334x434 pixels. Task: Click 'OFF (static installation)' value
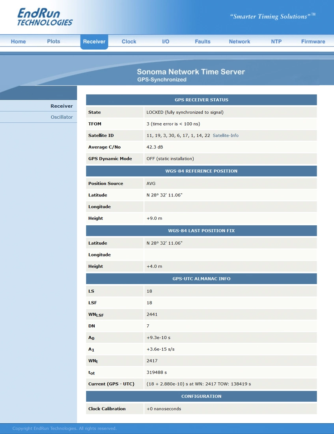click(x=170, y=159)
